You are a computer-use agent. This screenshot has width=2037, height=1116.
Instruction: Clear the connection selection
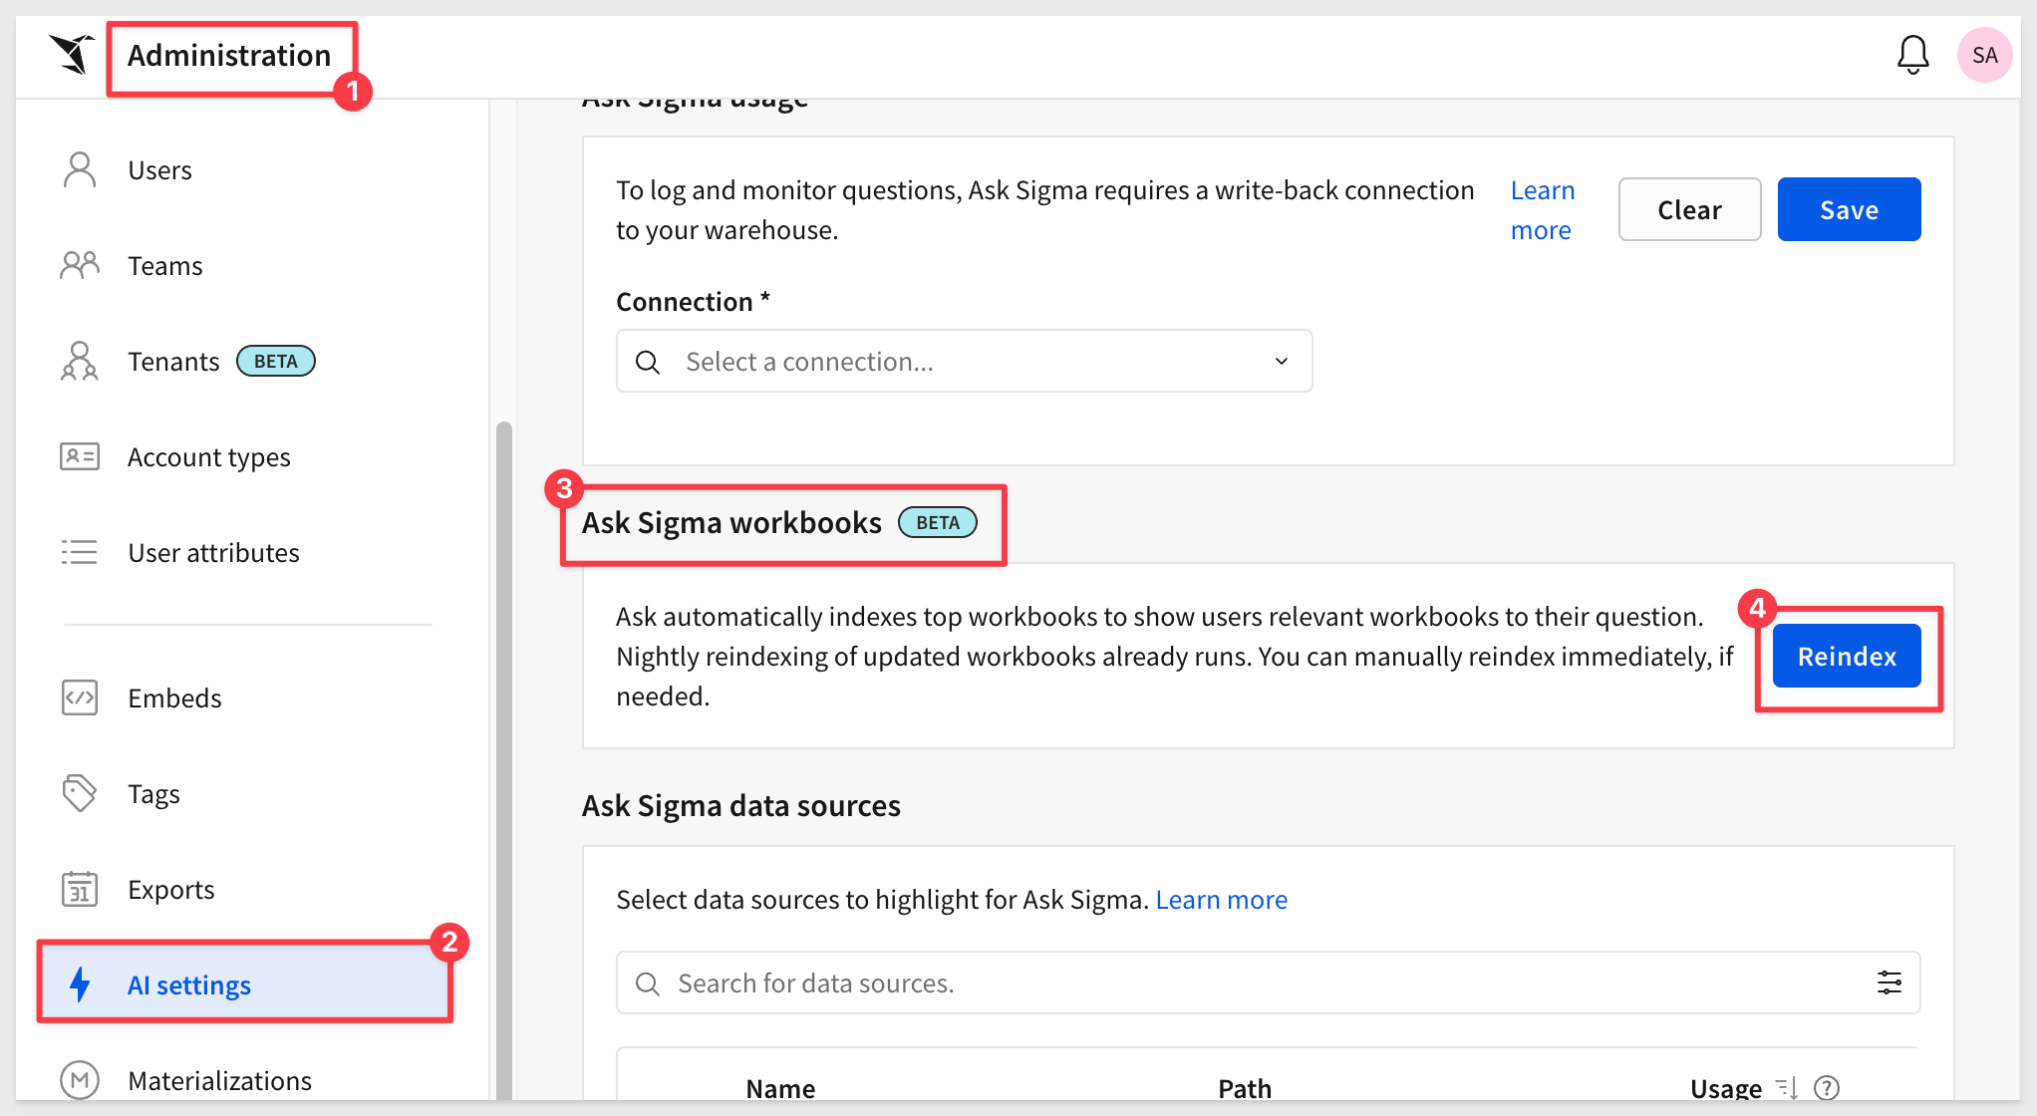tap(1688, 210)
